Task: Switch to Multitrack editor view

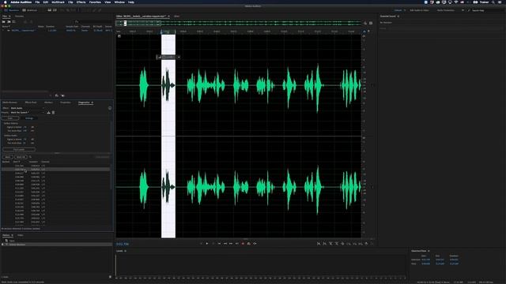Action: (30, 10)
